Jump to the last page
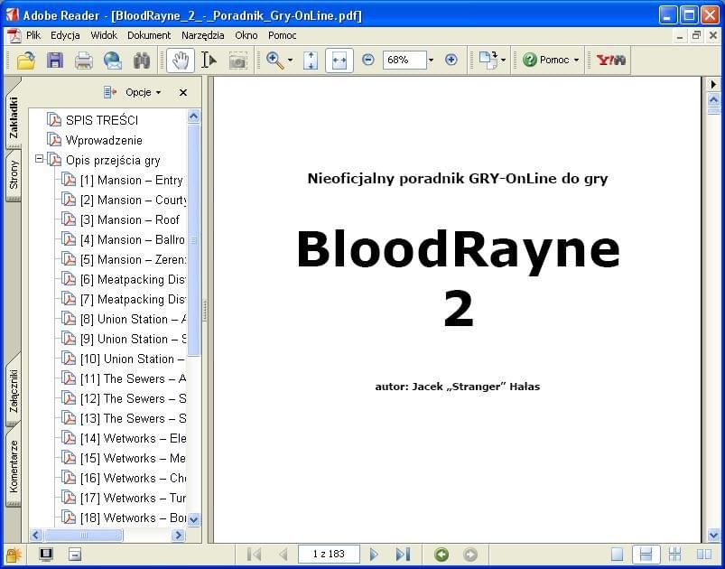 [x=403, y=554]
